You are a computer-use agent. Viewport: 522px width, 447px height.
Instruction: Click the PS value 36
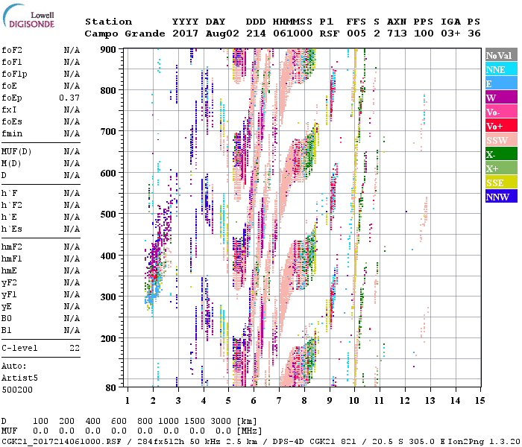(474, 34)
